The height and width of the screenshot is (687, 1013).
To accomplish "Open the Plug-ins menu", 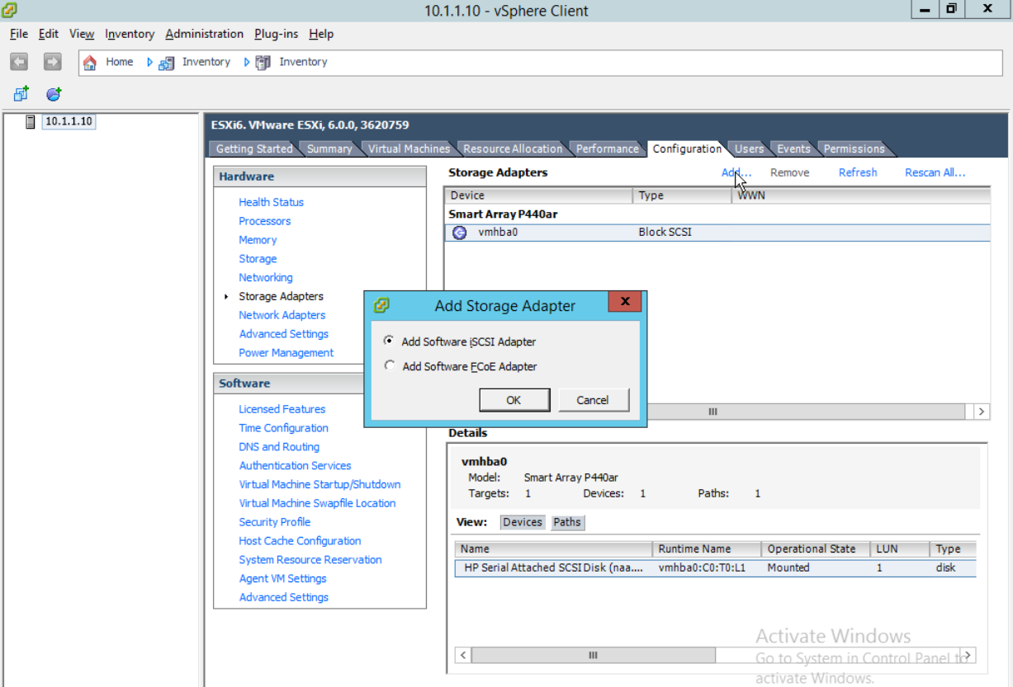I will [276, 34].
